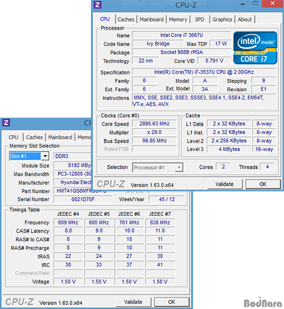This screenshot has width=284, height=309.
Task: Click the DDR3 memory type field
Action: (73, 156)
